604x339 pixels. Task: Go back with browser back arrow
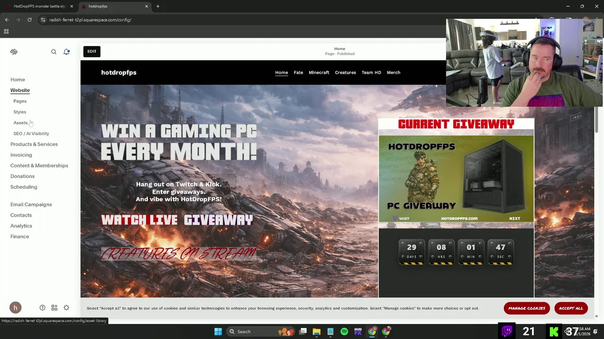coord(7,20)
